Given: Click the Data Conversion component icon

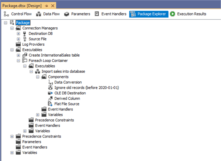Looking at the screenshot, I should point(50,82).
